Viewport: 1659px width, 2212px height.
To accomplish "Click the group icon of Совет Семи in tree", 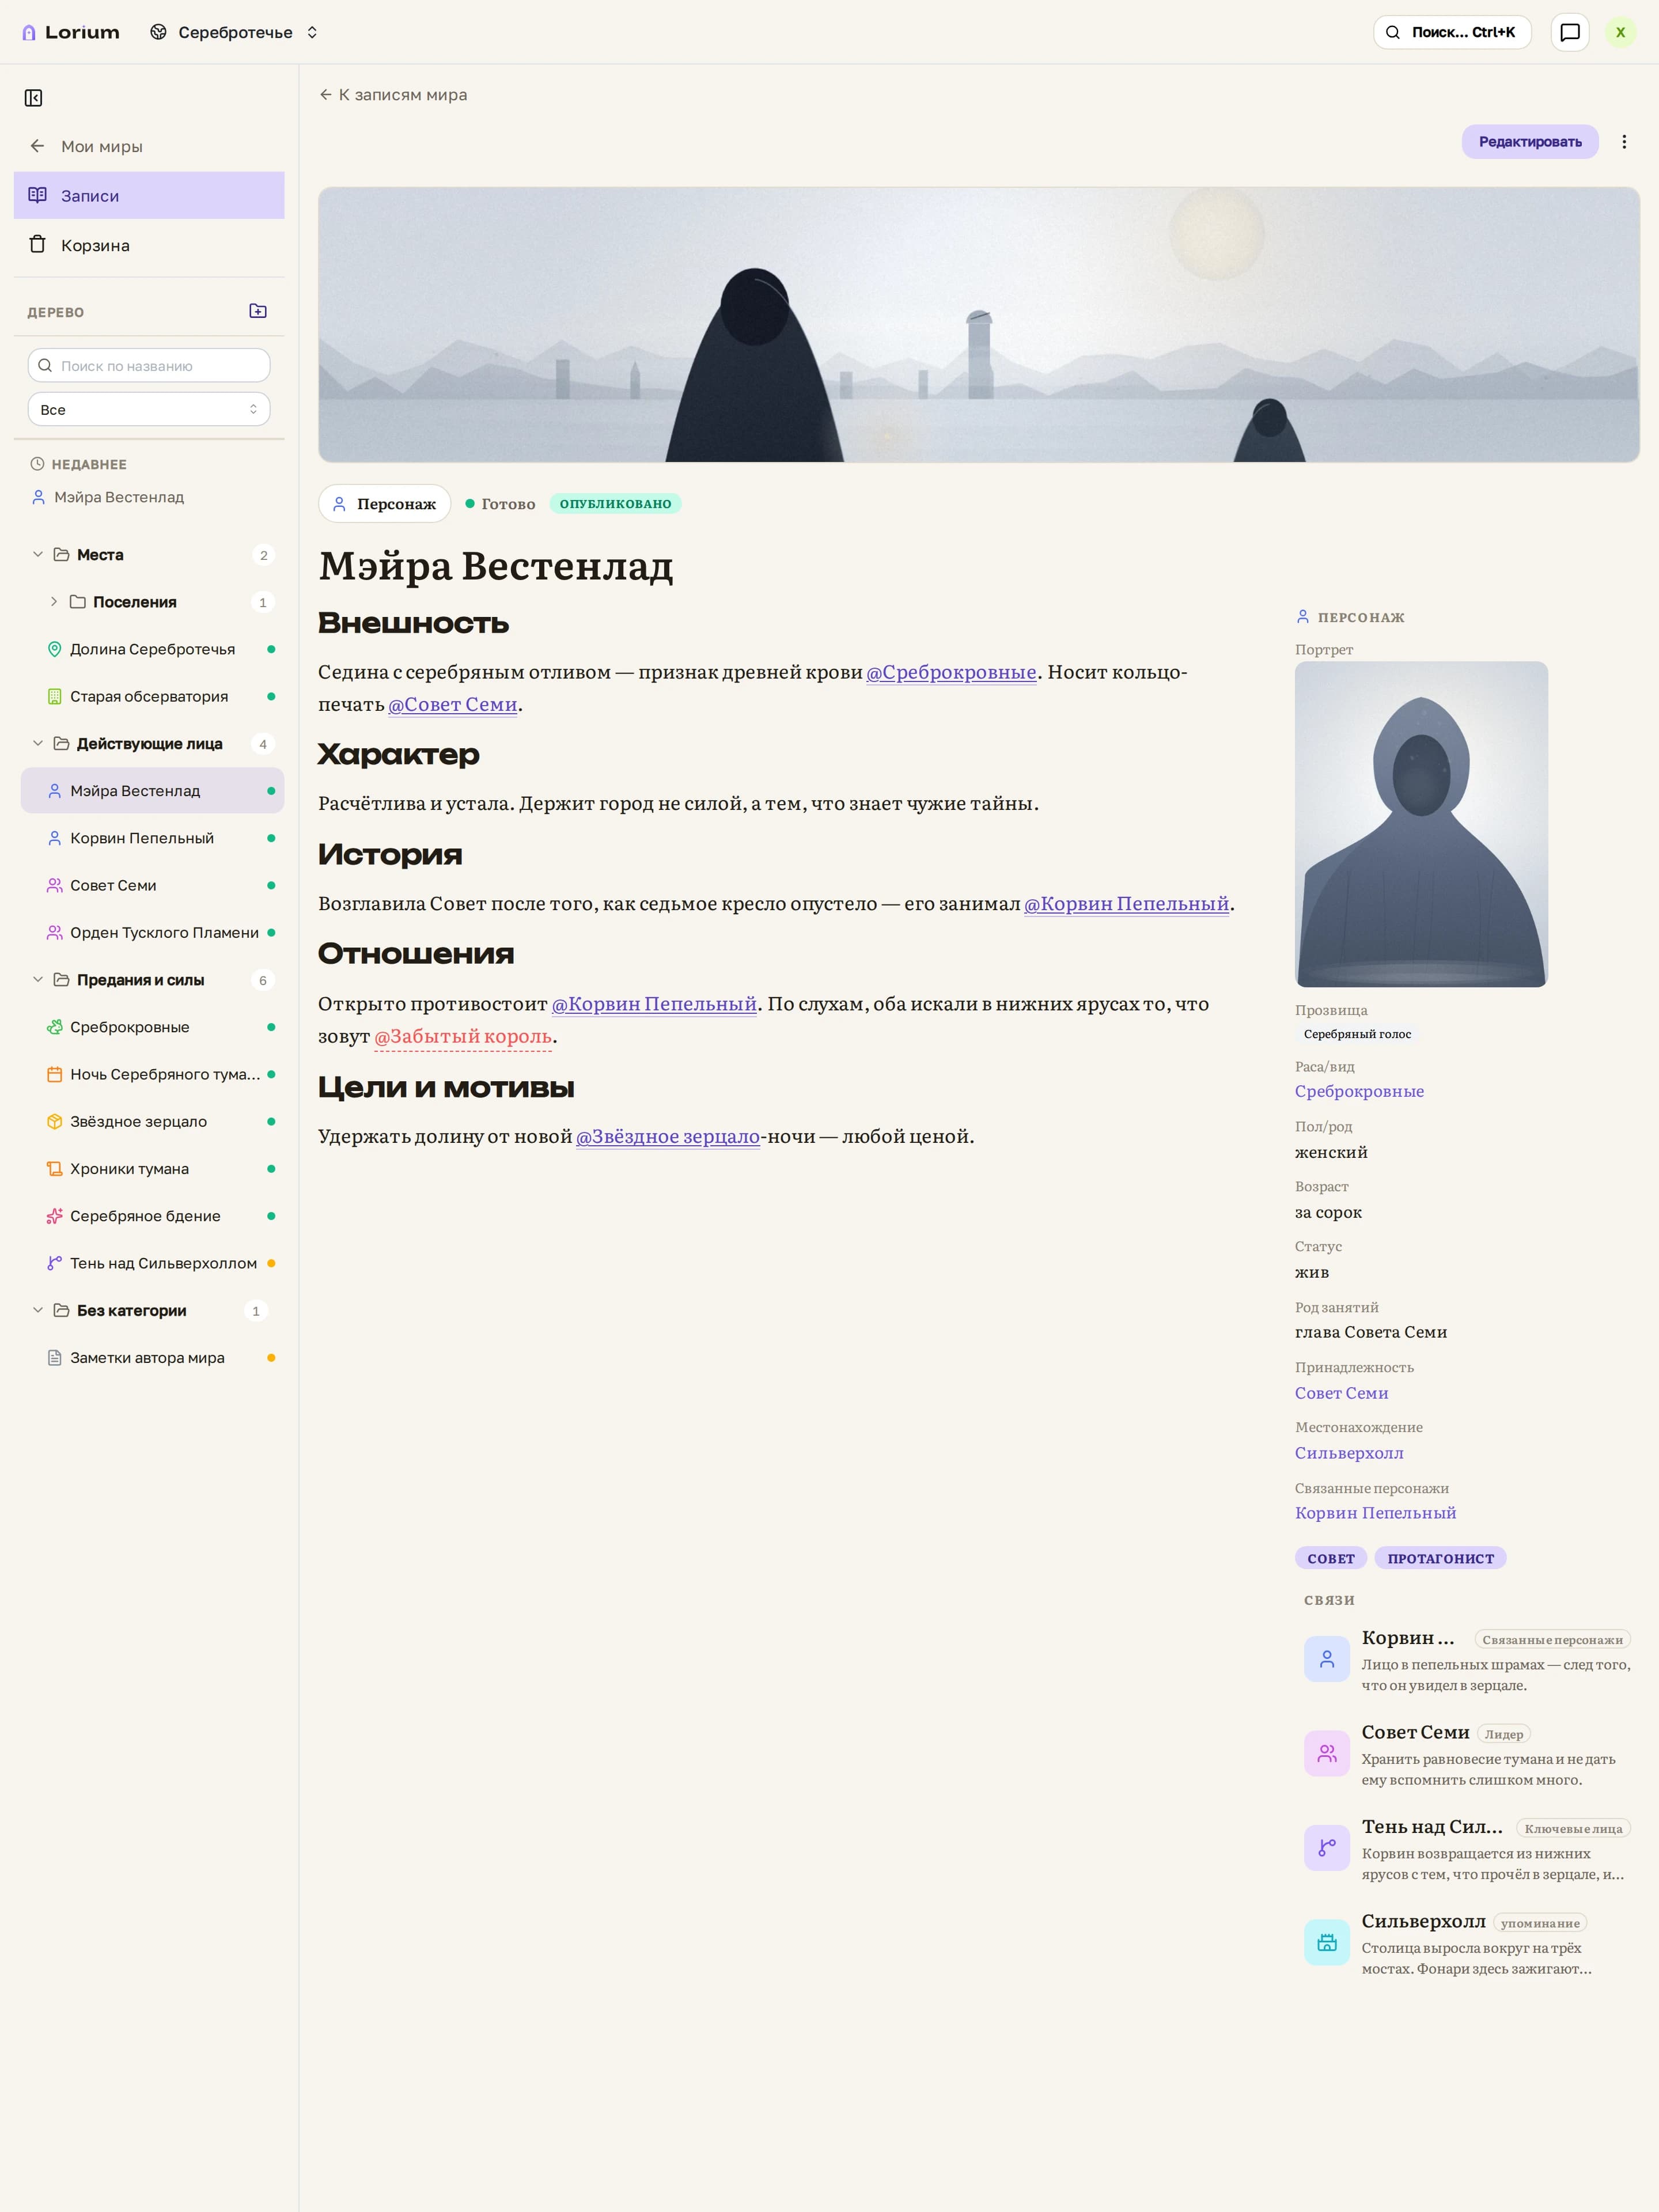I will (55, 886).
